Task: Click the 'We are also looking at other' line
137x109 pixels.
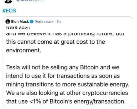Action: [67, 93]
